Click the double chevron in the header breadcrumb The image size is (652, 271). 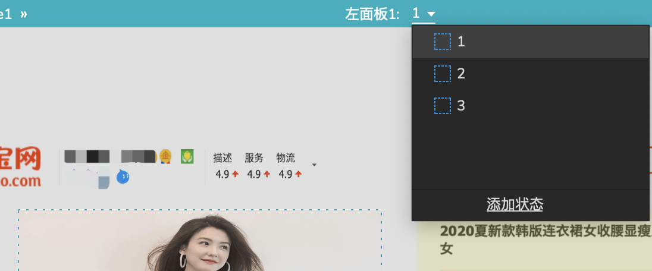click(24, 14)
